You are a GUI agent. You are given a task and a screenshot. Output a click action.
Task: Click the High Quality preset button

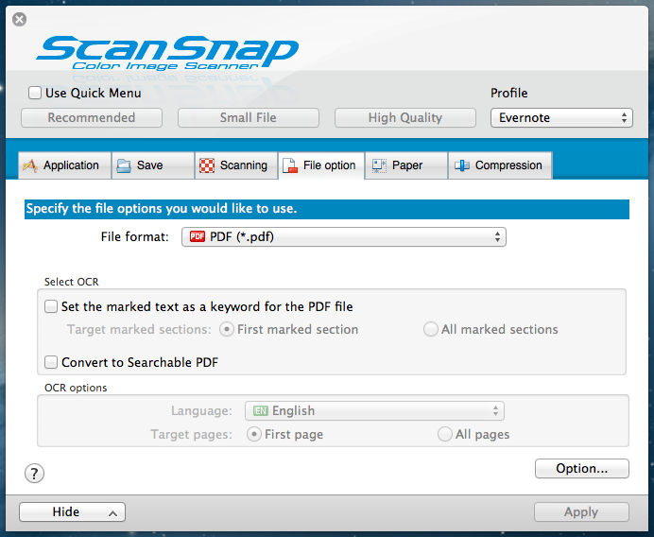click(x=405, y=117)
